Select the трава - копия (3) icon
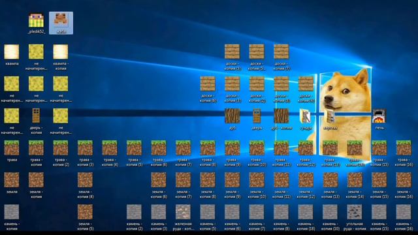418x235 pixels. pyautogui.click(x=85, y=148)
